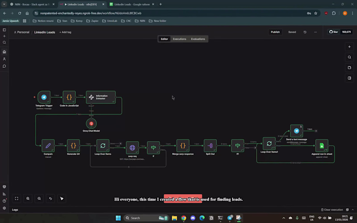This screenshot has height=223, width=357.
Task: Open the Information Extractor node
Action: [x=101, y=97]
